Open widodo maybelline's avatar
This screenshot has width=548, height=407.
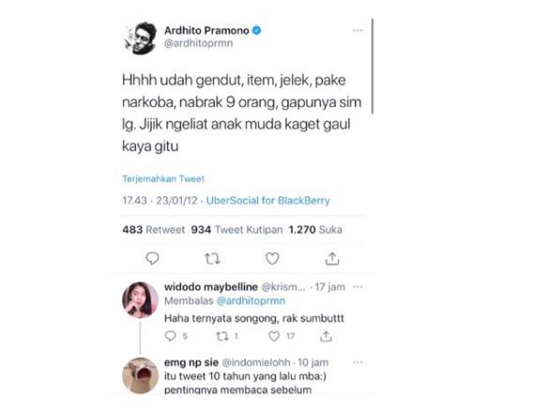click(x=140, y=300)
